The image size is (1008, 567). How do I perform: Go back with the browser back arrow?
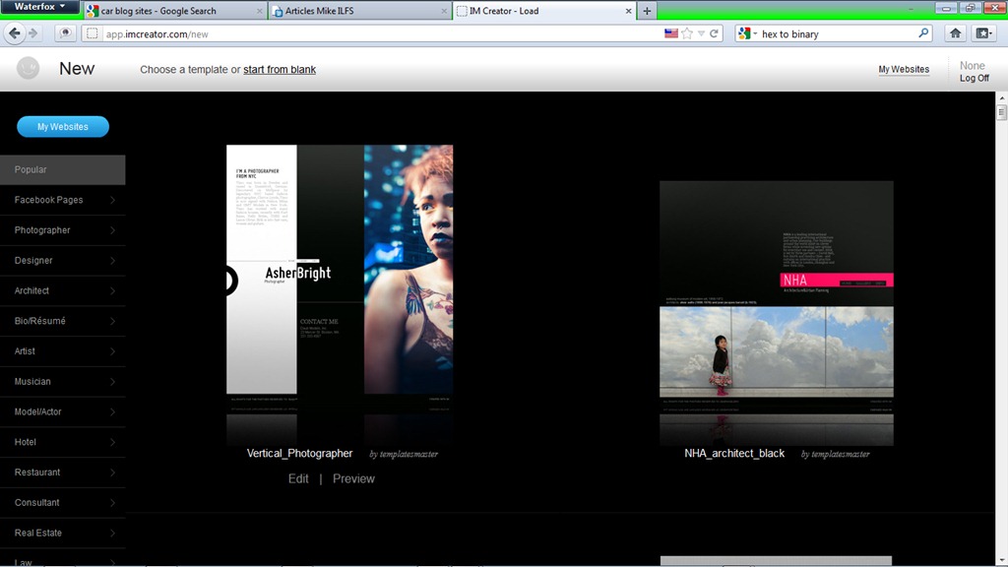click(14, 33)
